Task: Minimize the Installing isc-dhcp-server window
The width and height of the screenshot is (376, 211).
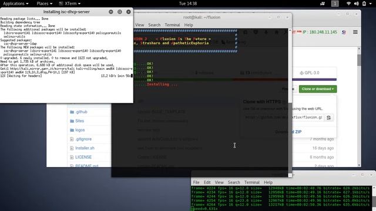Action: [111, 12]
